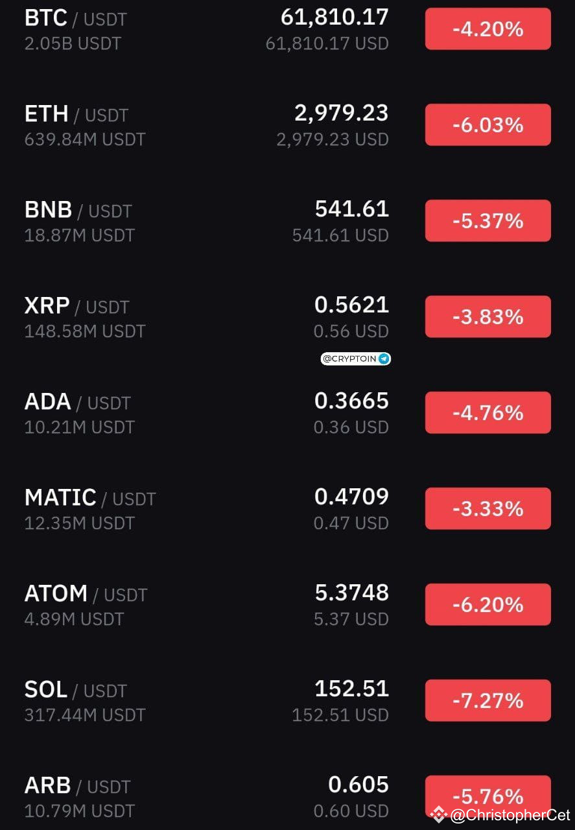Select the ETH / USDT trading pair
Screen dimensions: 575x830
[x=287, y=124]
